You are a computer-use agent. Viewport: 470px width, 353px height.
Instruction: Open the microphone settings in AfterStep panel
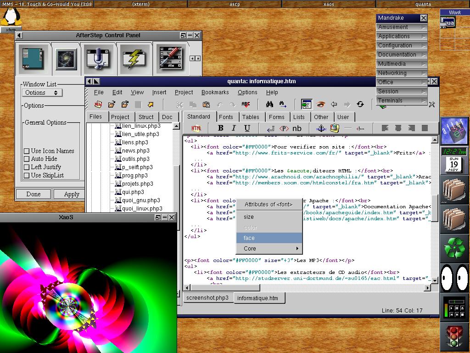tap(99, 58)
